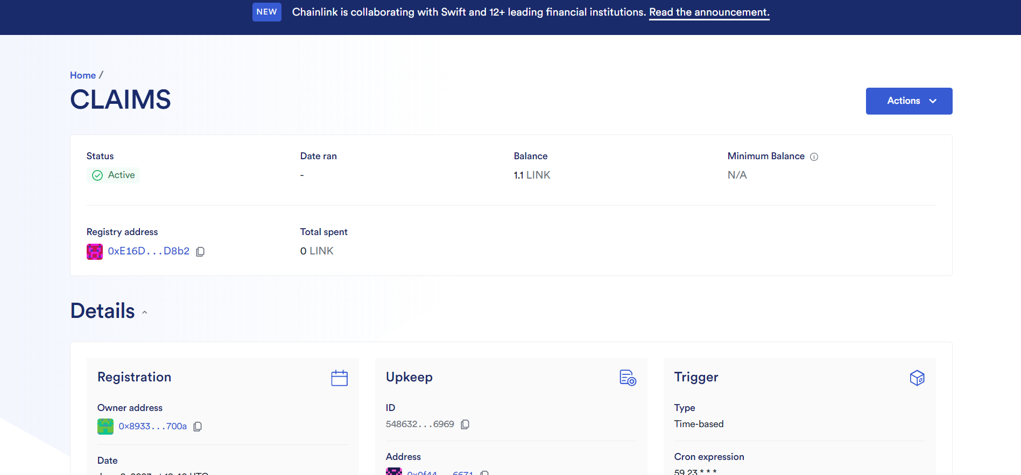Open the Read the announcement link
Image resolution: width=1021 pixels, height=475 pixels.
coord(709,12)
